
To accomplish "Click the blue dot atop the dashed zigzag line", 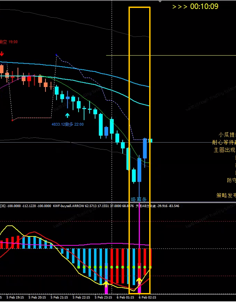I will click(x=56, y=55).
